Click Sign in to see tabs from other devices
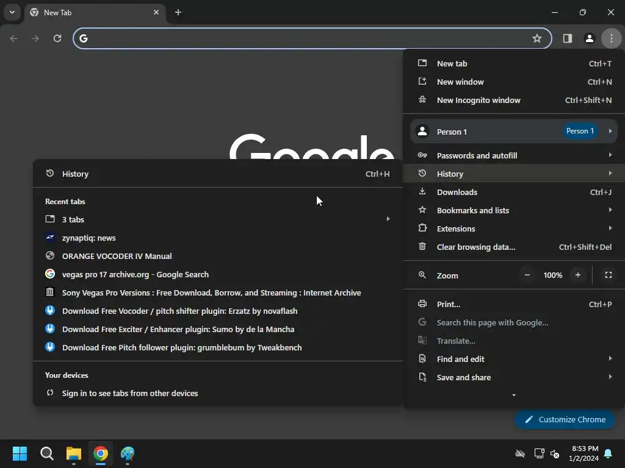The width and height of the screenshot is (625, 468). point(218,393)
